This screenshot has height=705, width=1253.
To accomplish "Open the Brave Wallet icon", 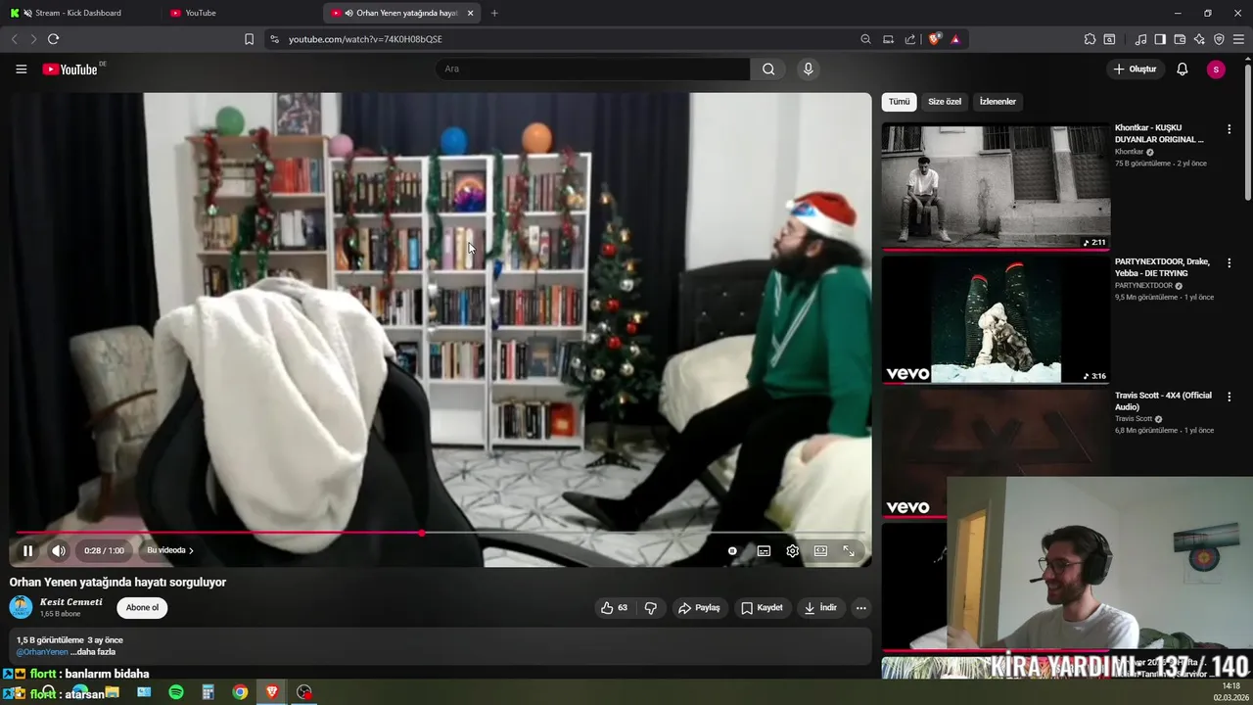I will click(1180, 39).
